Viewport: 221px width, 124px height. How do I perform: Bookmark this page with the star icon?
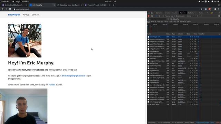(x=201, y=9)
